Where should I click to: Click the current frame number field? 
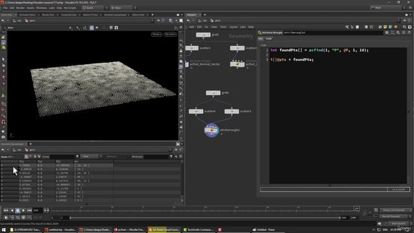click(38, 210)
